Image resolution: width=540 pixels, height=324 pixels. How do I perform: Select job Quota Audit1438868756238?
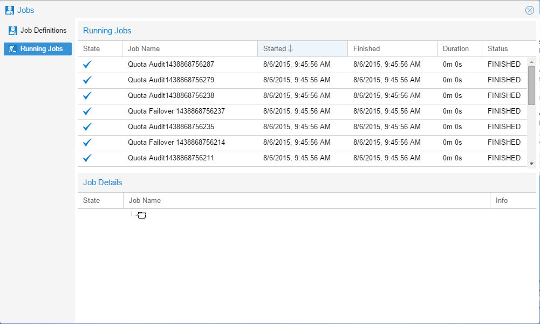coord(171,95)
